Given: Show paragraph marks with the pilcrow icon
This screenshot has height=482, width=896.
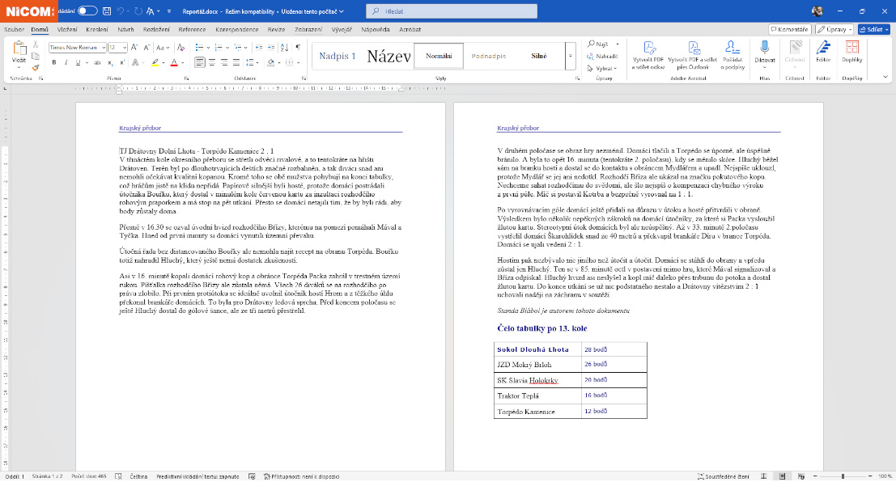Looking at the screenshot, I should (299, 47).
